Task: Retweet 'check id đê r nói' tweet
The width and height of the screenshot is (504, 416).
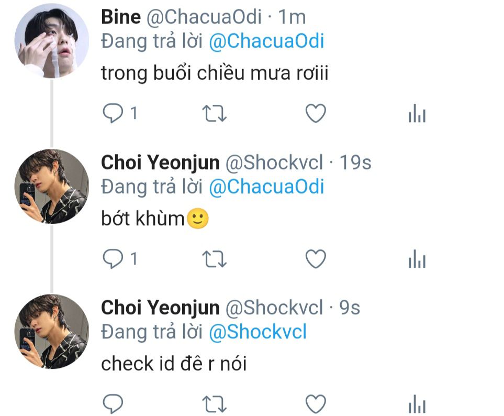Action: click(x=215, y=404)
